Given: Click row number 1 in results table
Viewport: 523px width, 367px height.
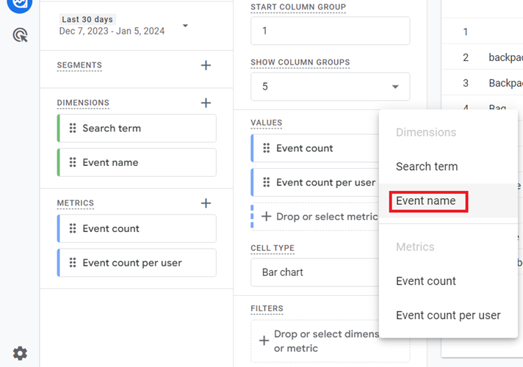Looking at the screenshot, I should point(465,32).
